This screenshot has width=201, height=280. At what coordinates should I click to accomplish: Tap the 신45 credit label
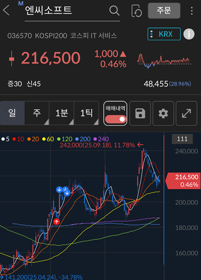pyautogui.click(x=34, y=84)
